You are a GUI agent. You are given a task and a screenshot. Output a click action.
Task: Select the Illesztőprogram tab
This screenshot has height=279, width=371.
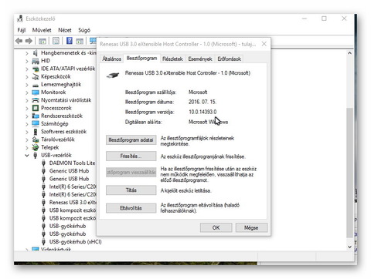pyautogui.click(x=141, y=59)
